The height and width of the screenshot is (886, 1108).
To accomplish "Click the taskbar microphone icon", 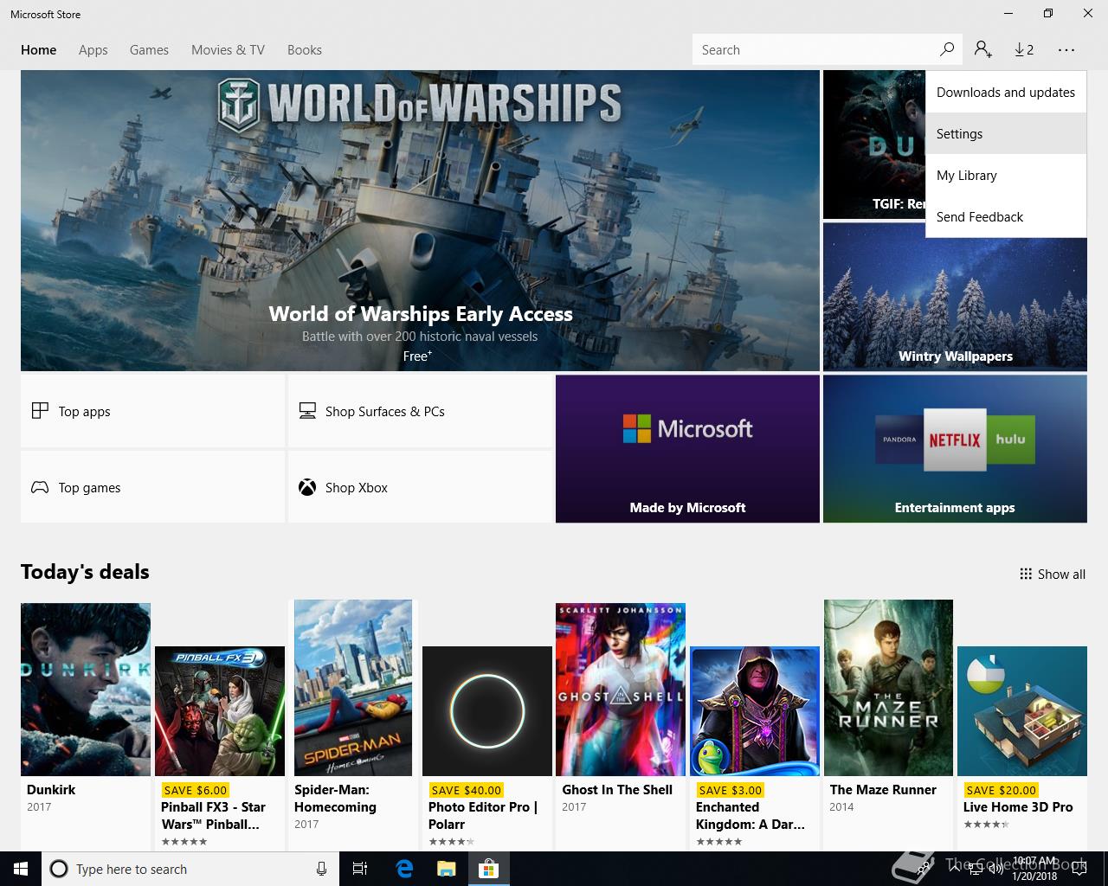I will (321, 869).
